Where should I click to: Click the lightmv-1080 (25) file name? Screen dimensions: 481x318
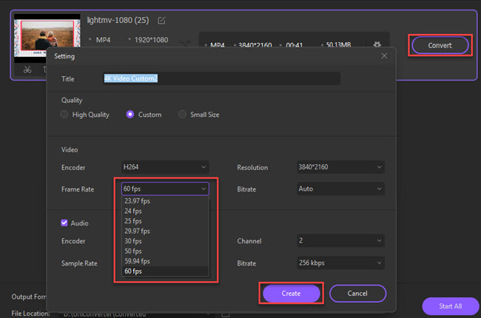(x=118, y=20)
